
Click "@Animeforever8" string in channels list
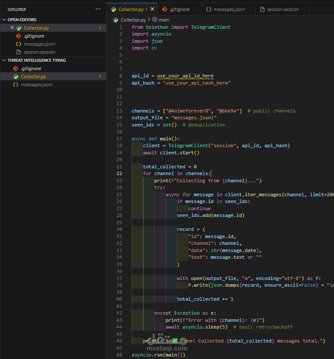point(188,111)
